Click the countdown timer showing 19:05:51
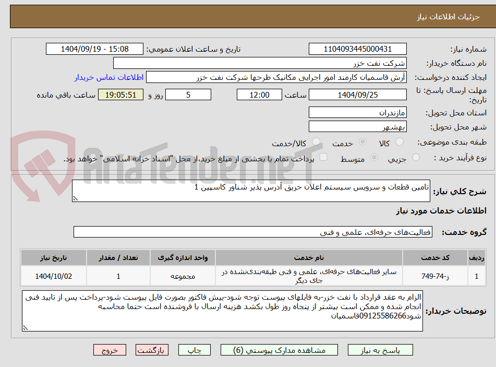The image size is (496, 367). coord(120,96)
